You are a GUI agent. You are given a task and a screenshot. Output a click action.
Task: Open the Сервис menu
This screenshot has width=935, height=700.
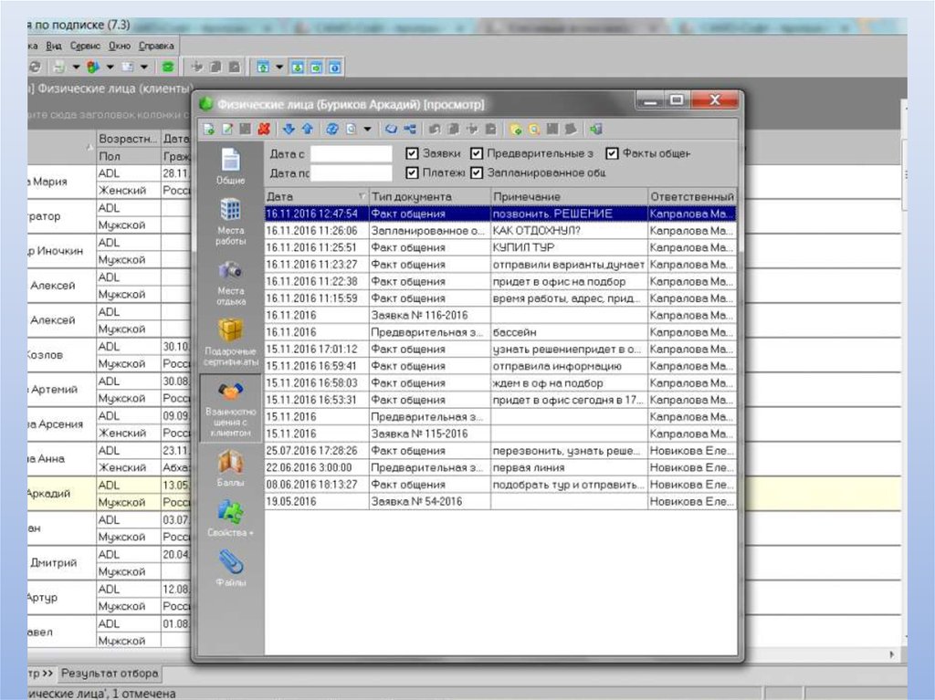point(85,46)
